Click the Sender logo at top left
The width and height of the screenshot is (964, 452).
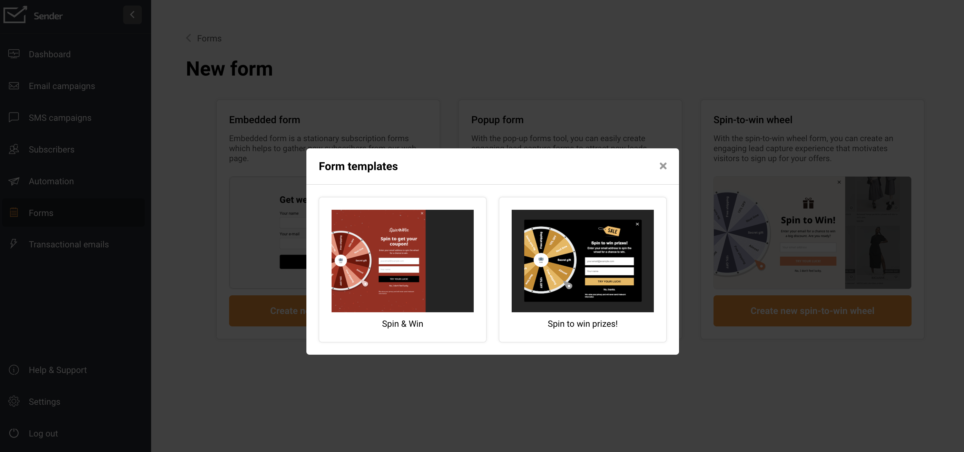point(33,15)
